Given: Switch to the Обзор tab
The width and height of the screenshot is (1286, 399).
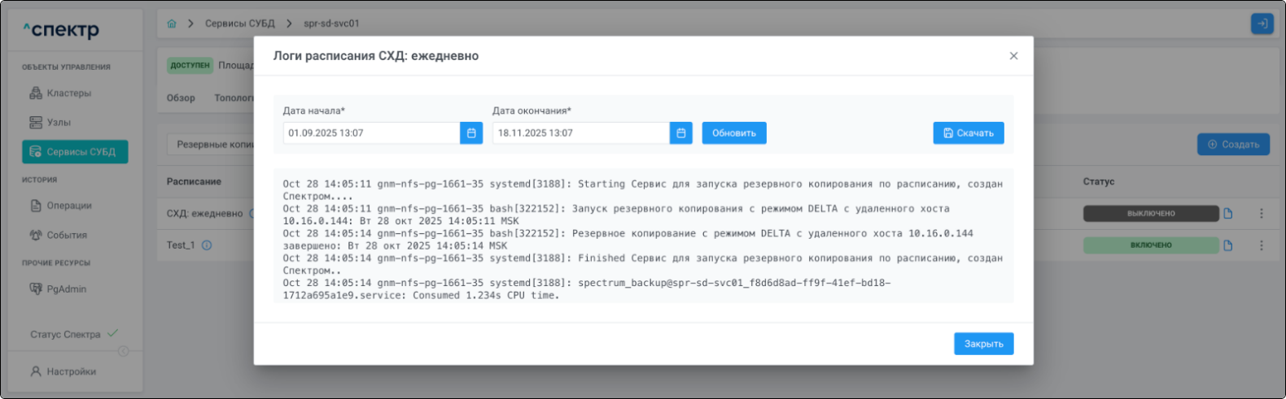Looking at the screenshot, I should (181, 98).
